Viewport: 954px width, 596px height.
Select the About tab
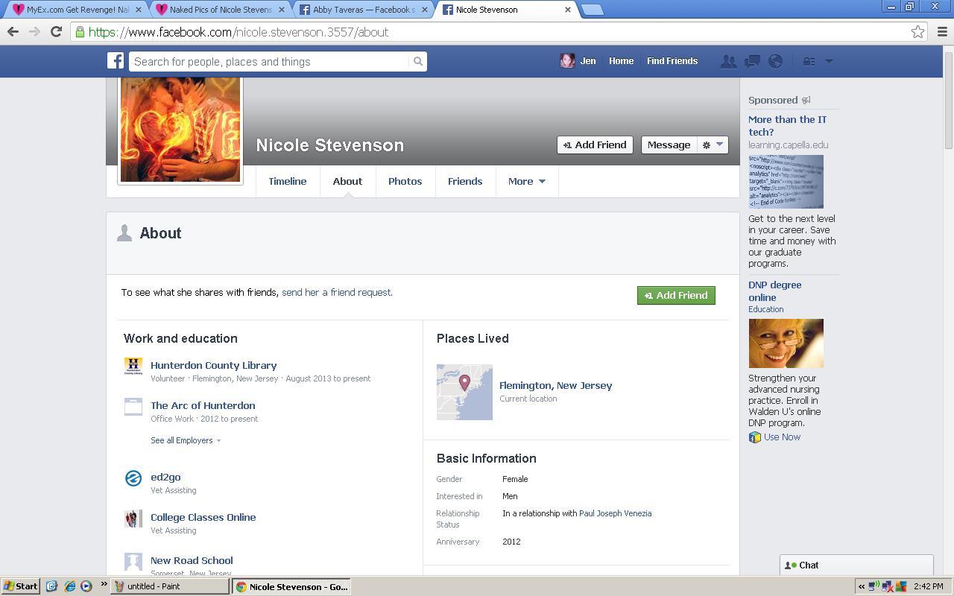(347, 181)
